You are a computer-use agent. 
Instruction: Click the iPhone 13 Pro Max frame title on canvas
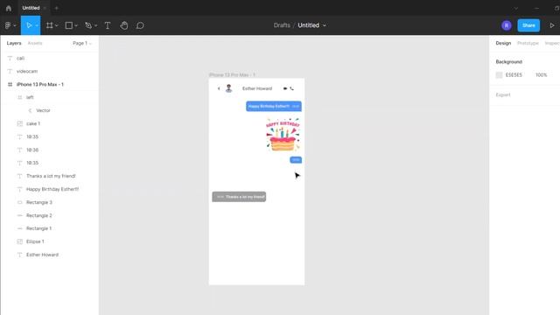point(232,75)
